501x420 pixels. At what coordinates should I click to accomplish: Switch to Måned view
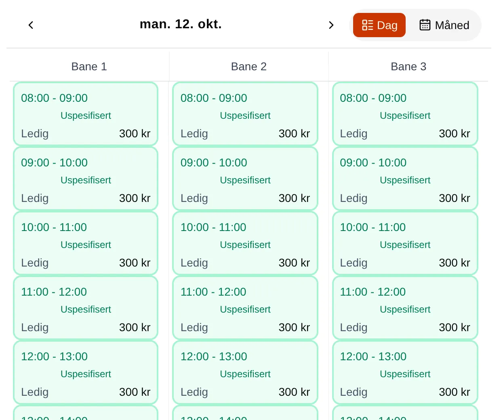[x=444, y=25]
